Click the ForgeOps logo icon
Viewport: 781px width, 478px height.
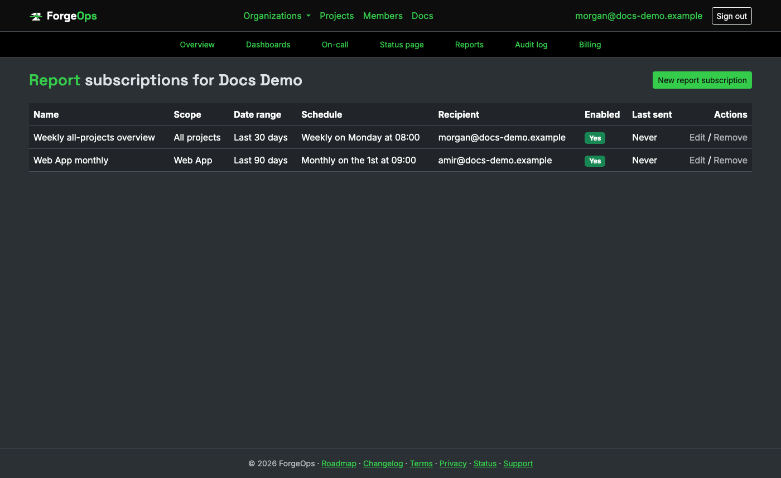click(x=36, y=16)
